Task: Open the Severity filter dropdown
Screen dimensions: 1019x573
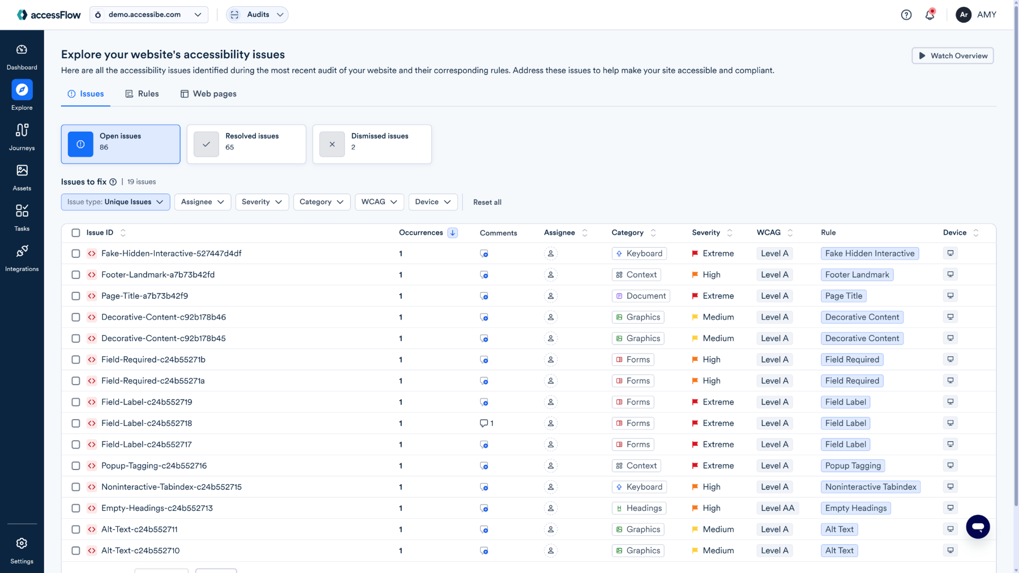Action: pyautogui.click(x=262, y=202)
